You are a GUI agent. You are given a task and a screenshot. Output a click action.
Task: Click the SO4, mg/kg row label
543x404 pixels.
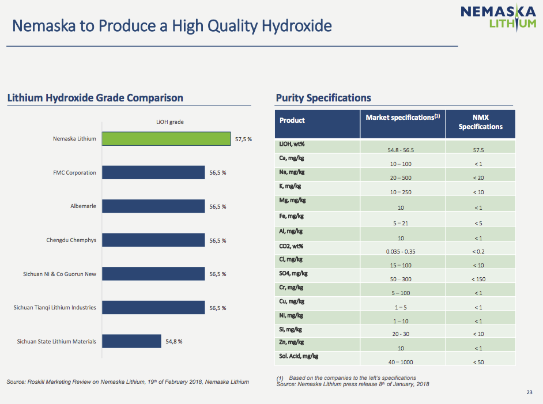pyautogui.click(x=293, y=273)
